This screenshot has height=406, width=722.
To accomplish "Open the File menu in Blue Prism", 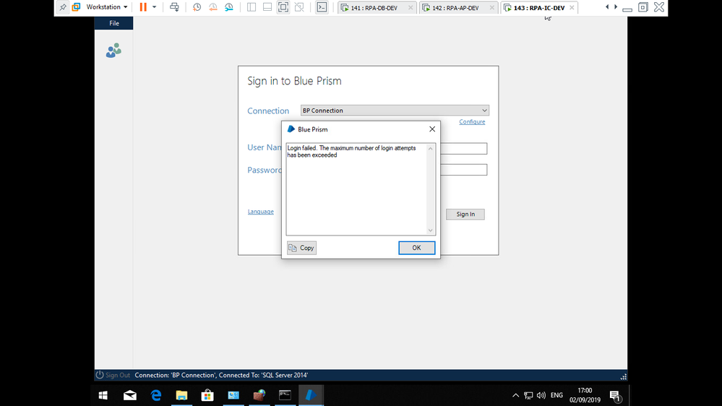I will 113,23.
